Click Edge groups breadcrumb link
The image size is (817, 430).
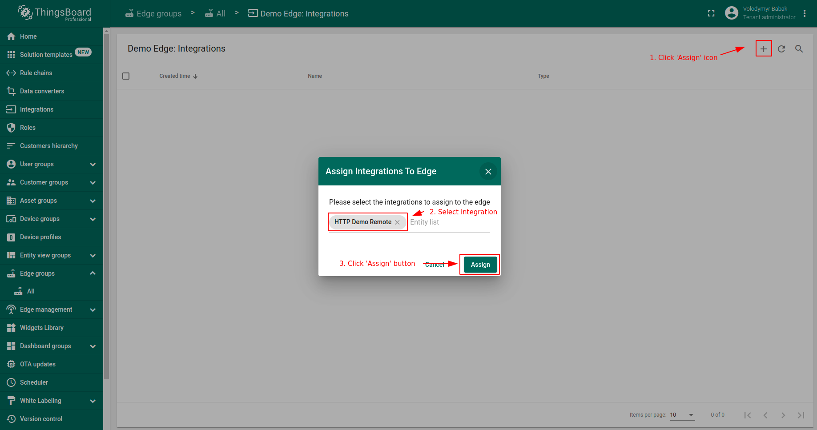(x=153, y=13)
